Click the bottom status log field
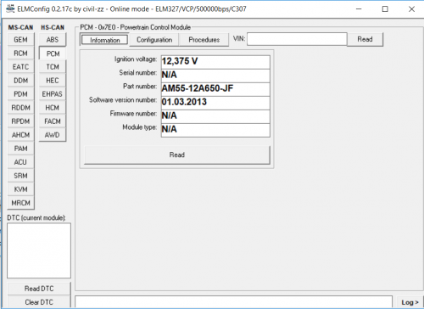The width and height of the screenshot is (424, 309). 234,302
